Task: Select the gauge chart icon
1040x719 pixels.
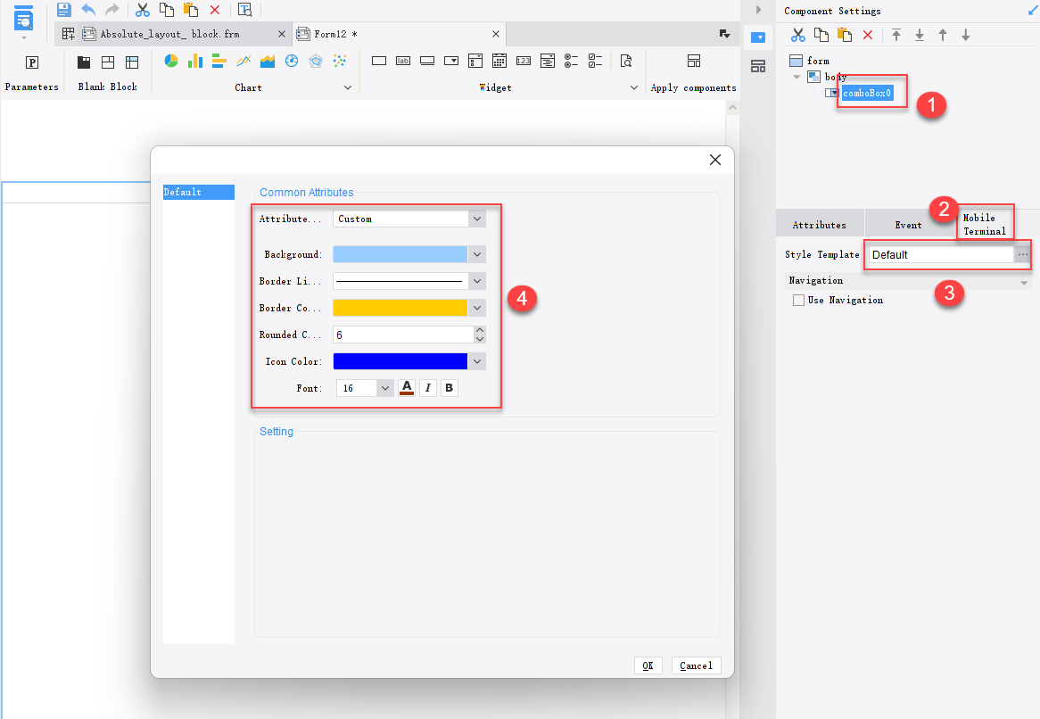Action: pos(292,61)
